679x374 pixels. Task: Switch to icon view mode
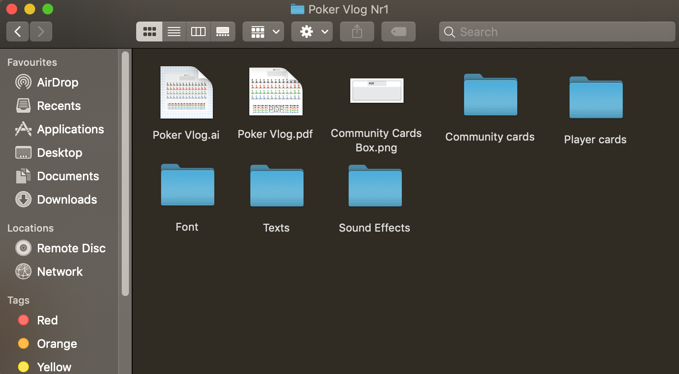tap(149, 32)
